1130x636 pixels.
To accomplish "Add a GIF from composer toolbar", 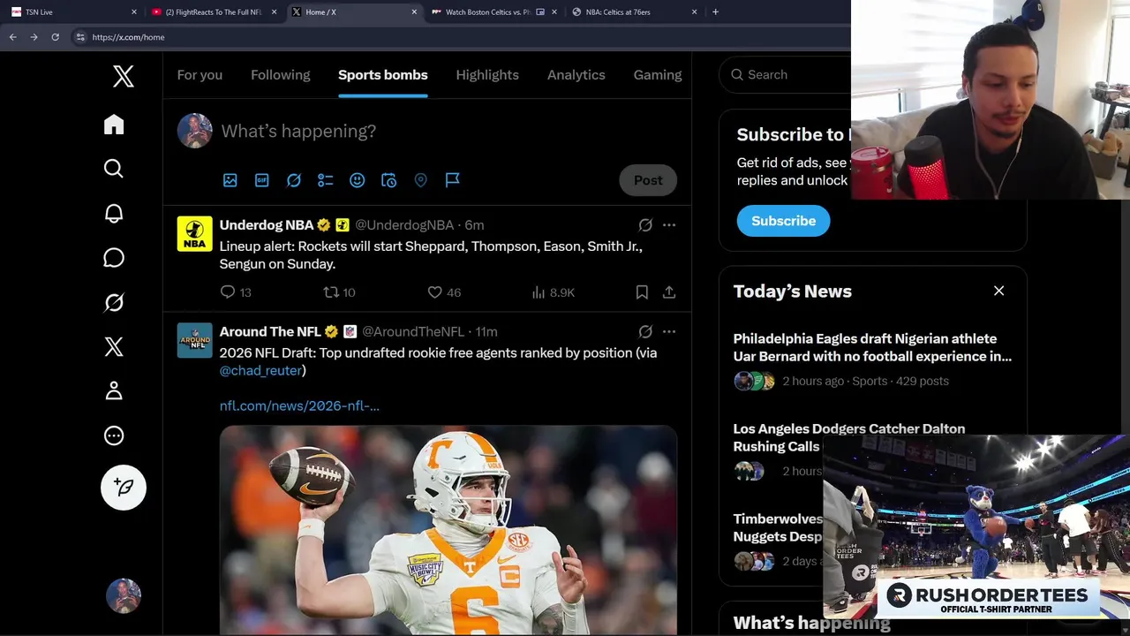I will tap(262, 180).
